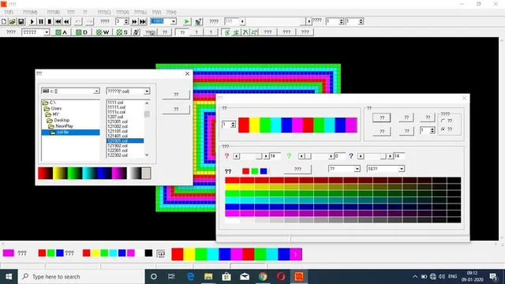Open the second toolbar left combo box
Viewport: 505px width, 284px height.
(x=47, y=32)
